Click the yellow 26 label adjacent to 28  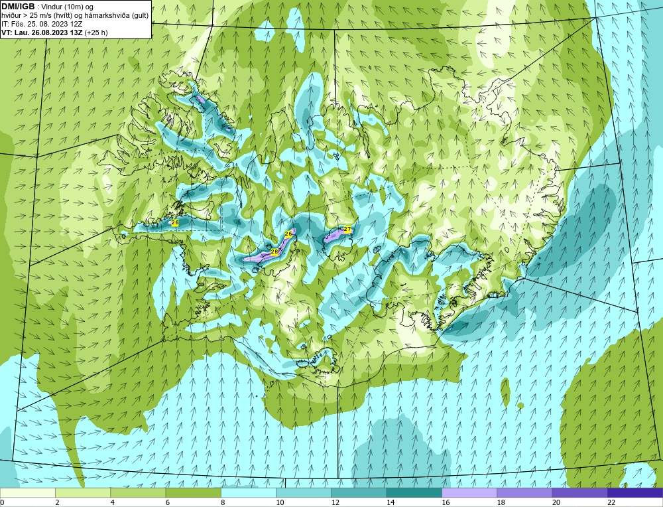[289, 234]
